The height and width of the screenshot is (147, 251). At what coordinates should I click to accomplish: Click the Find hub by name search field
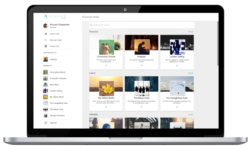click(x=142, y=25)
